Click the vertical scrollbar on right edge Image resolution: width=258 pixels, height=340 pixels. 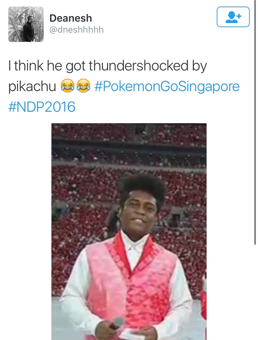pyautogui.click(x=255, y=122)
